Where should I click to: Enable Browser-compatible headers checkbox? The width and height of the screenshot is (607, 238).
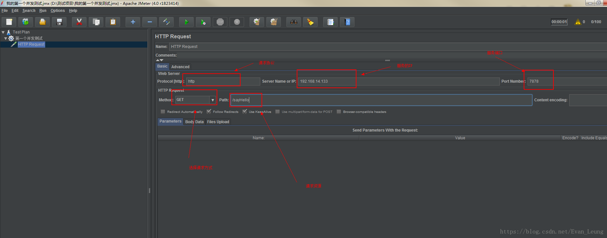(x=339, y=112)
